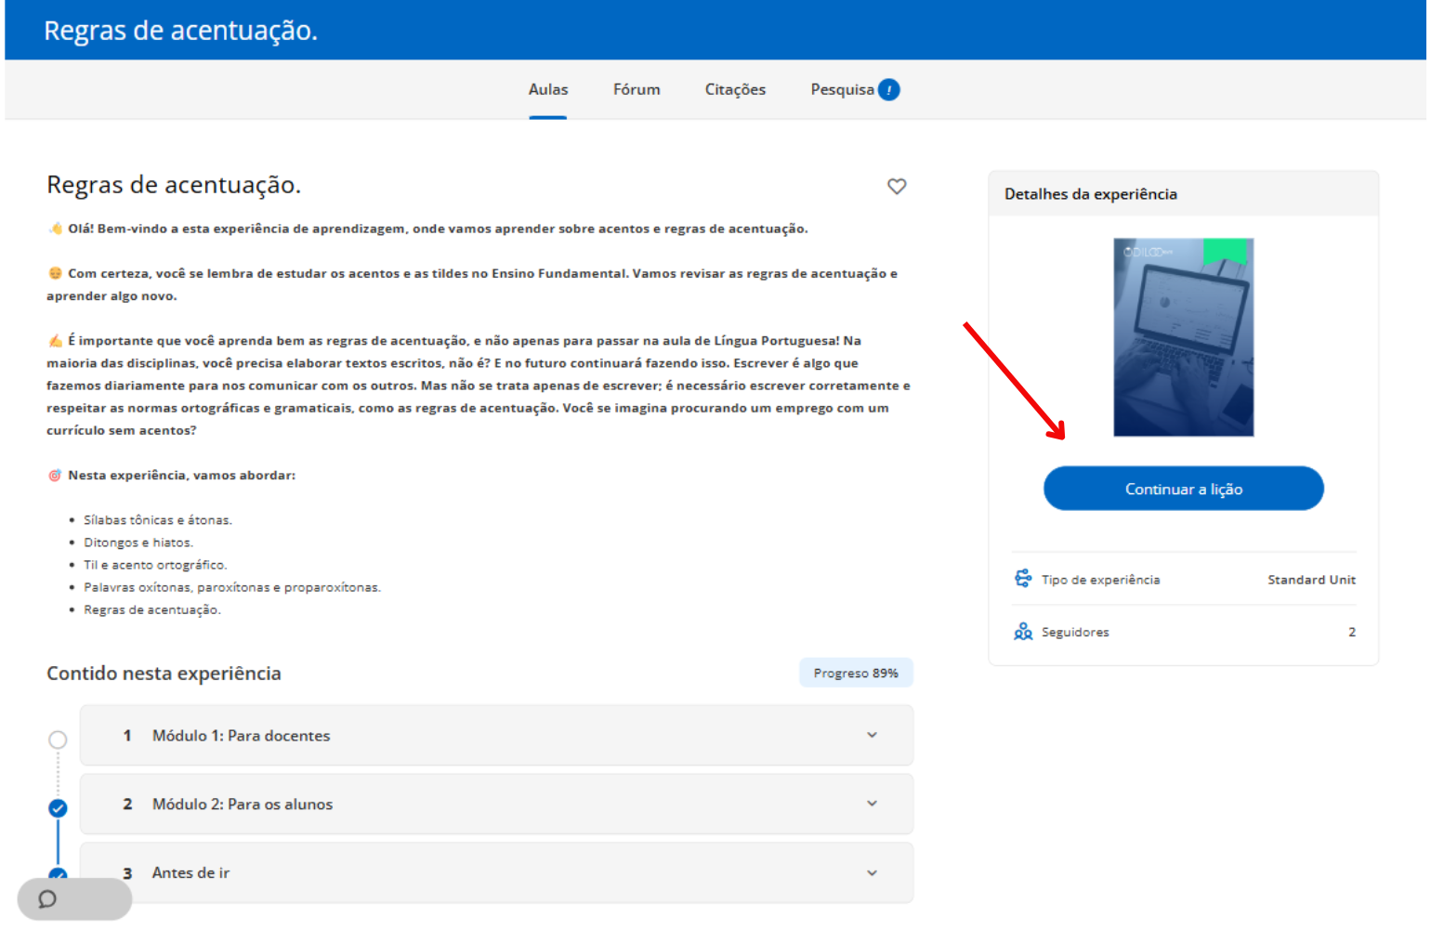Click Antes de ir title
The width and height of the screenshot is (1431, 929).
click(x=190, y=873)
